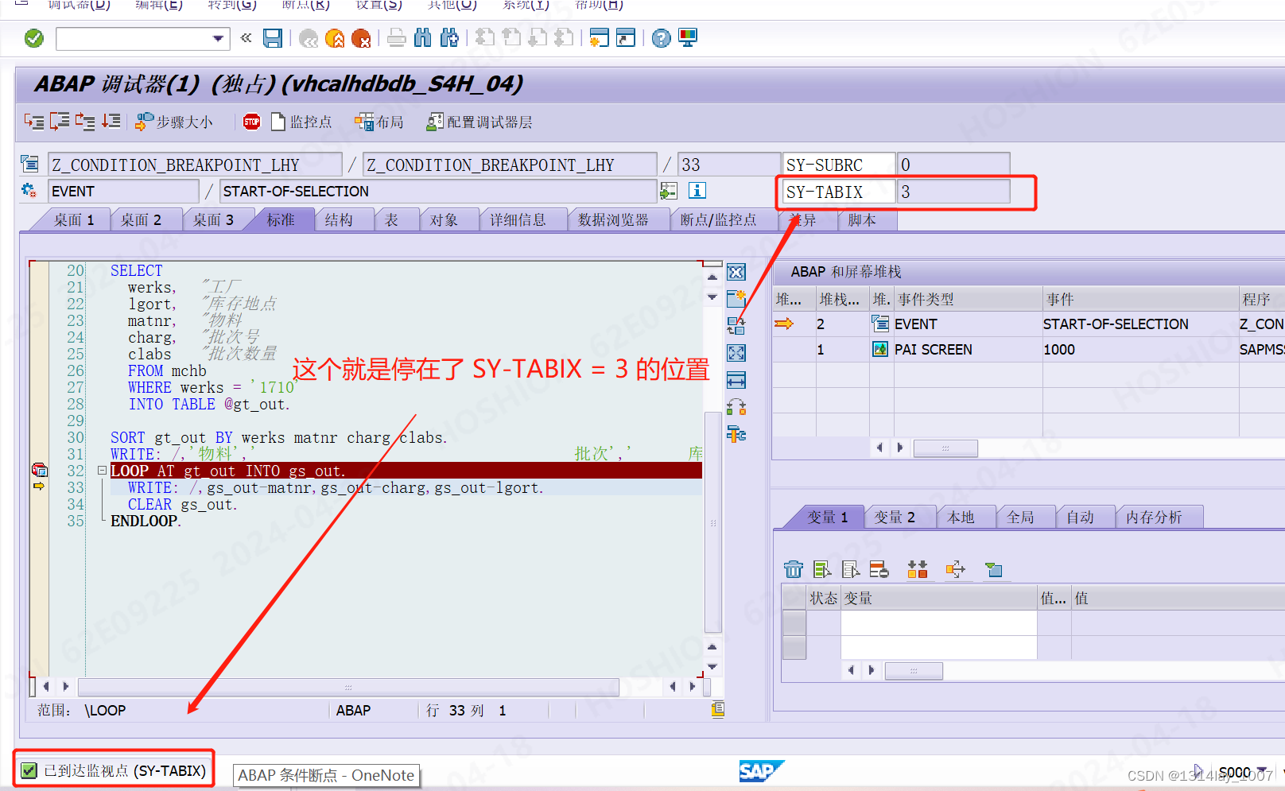
Task: Open the command field dropdown
Action: (x=218, y=38)
